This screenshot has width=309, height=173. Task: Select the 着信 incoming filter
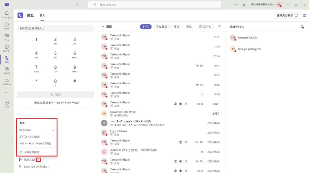(177, 26)
